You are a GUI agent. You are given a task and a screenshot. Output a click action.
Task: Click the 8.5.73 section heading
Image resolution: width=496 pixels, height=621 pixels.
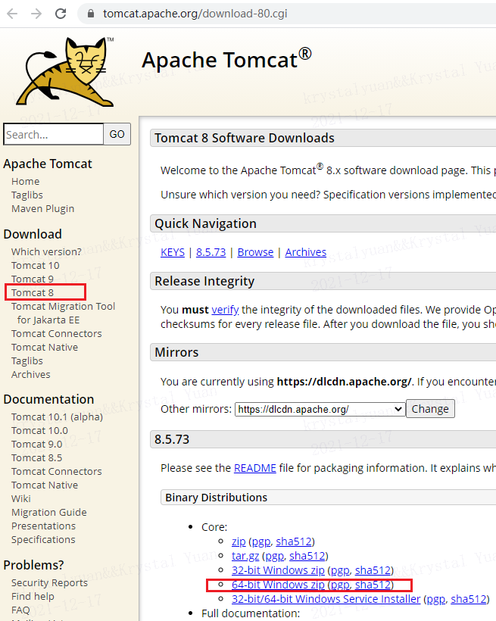(x=172, y=439)
